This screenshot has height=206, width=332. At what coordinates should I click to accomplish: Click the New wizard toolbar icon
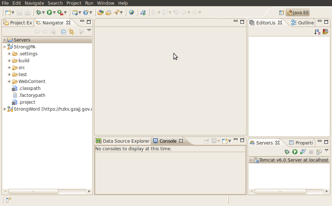pyautogui.click(x=8, y=12)
